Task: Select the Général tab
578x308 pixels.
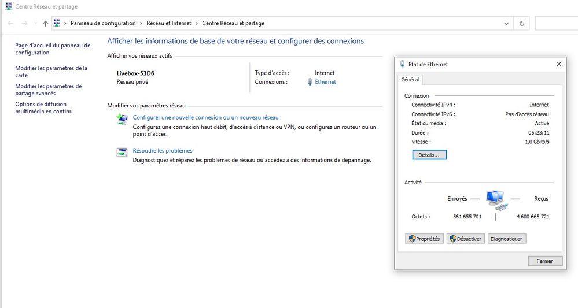Action: pos(410,80)
